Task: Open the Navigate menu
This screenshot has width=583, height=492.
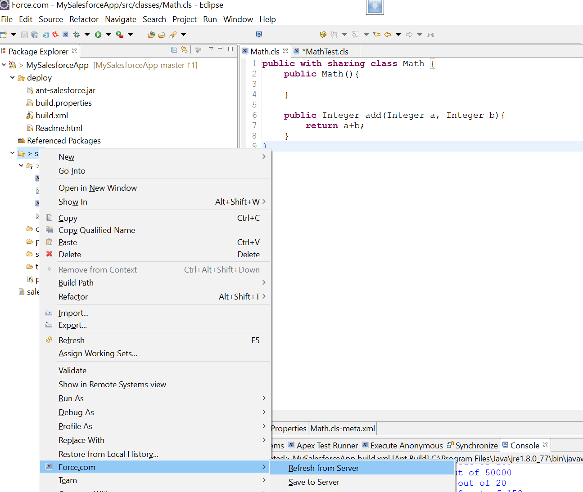Action: 121,19
